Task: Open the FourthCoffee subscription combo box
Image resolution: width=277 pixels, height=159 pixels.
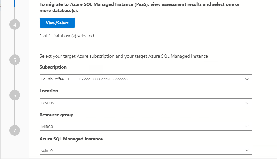Action: click(x=142, y=79)
